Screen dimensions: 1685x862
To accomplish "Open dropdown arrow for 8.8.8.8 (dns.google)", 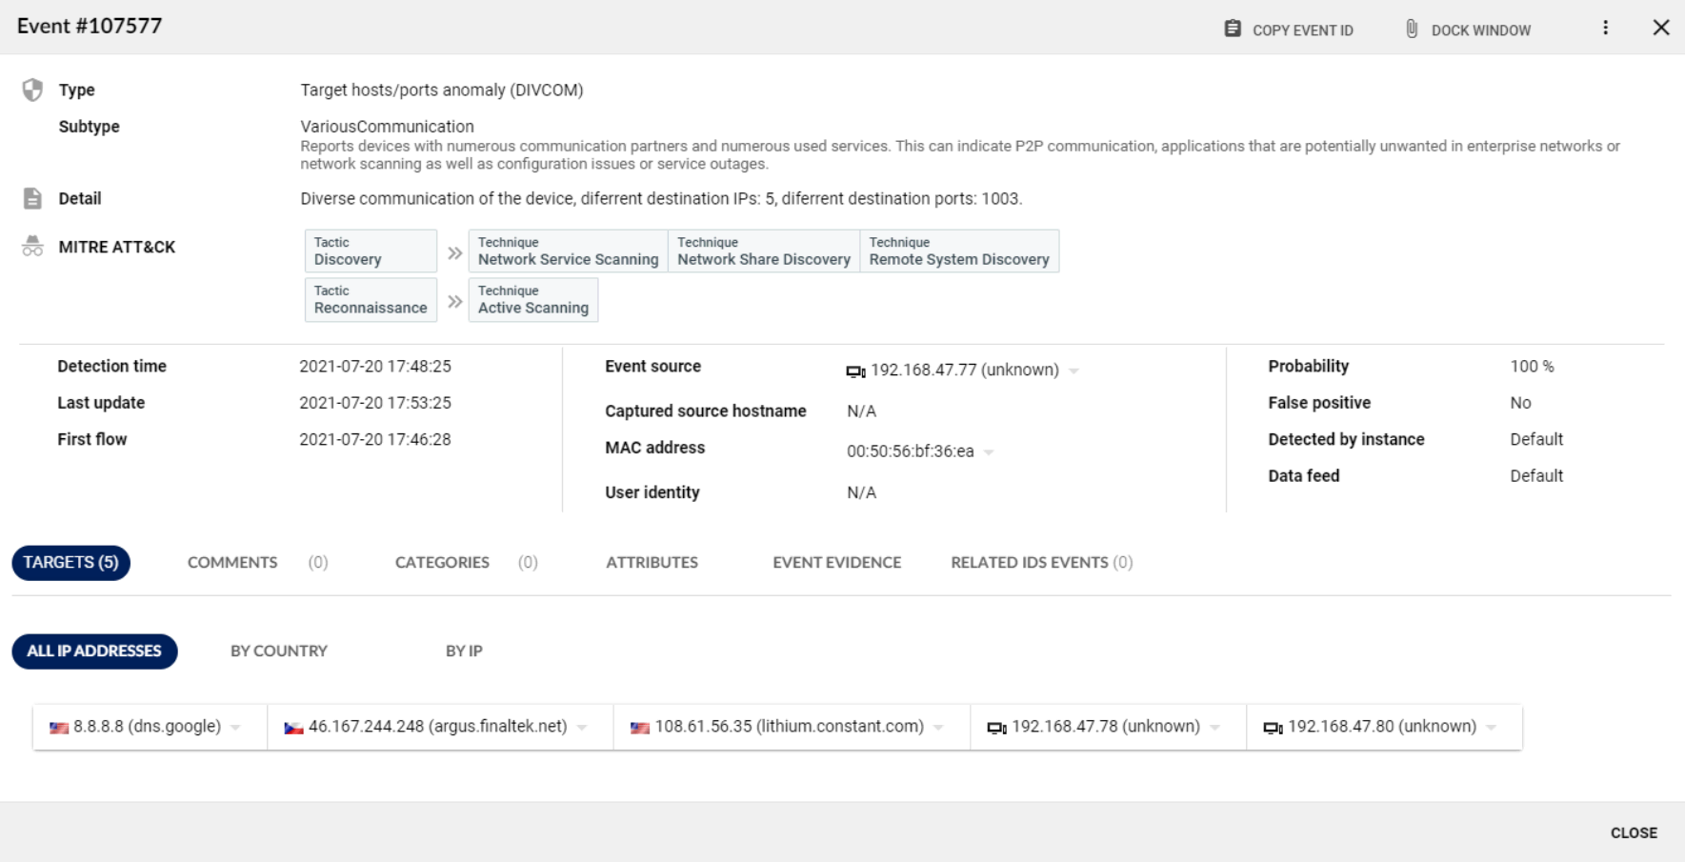I will coord(235,728).
